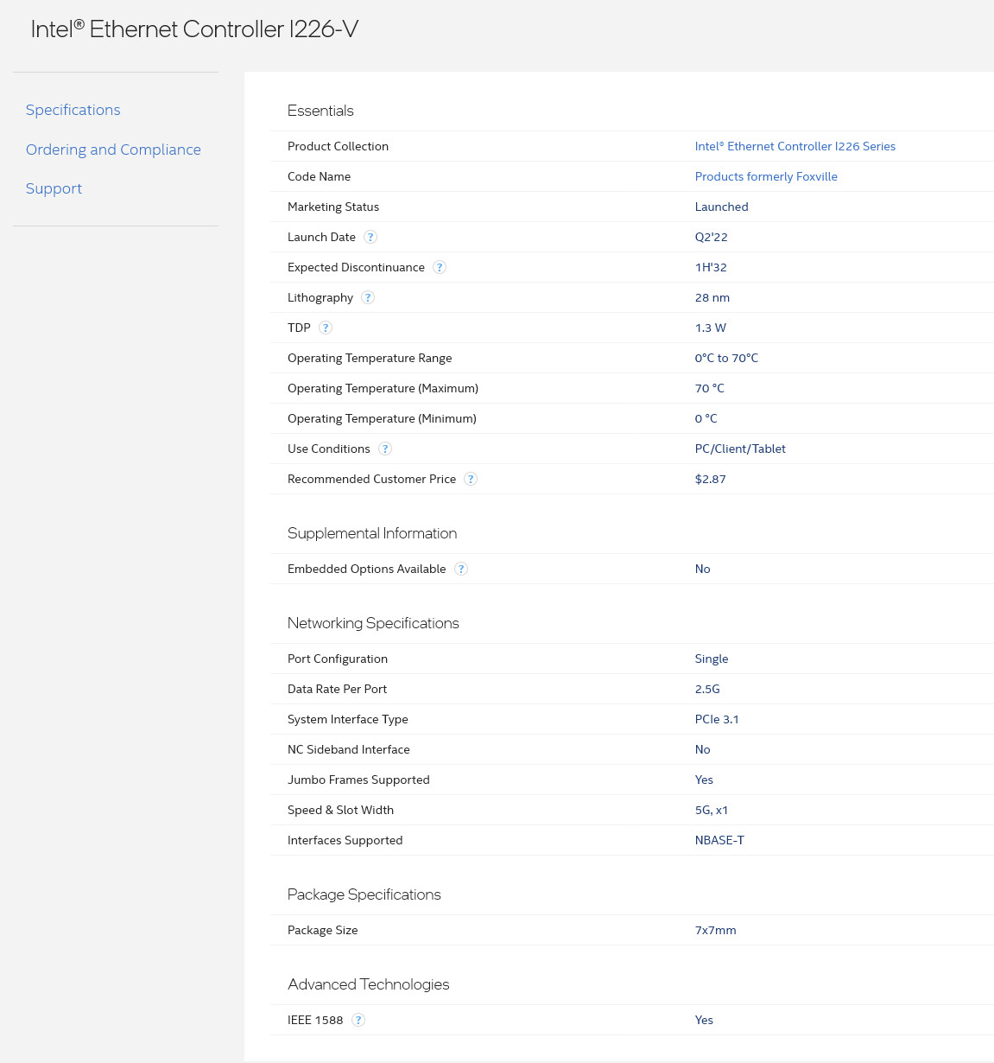This screenshot has height=1063, width=994.
Task: Select Support in the left navigation
Action: tap(54, 188)
